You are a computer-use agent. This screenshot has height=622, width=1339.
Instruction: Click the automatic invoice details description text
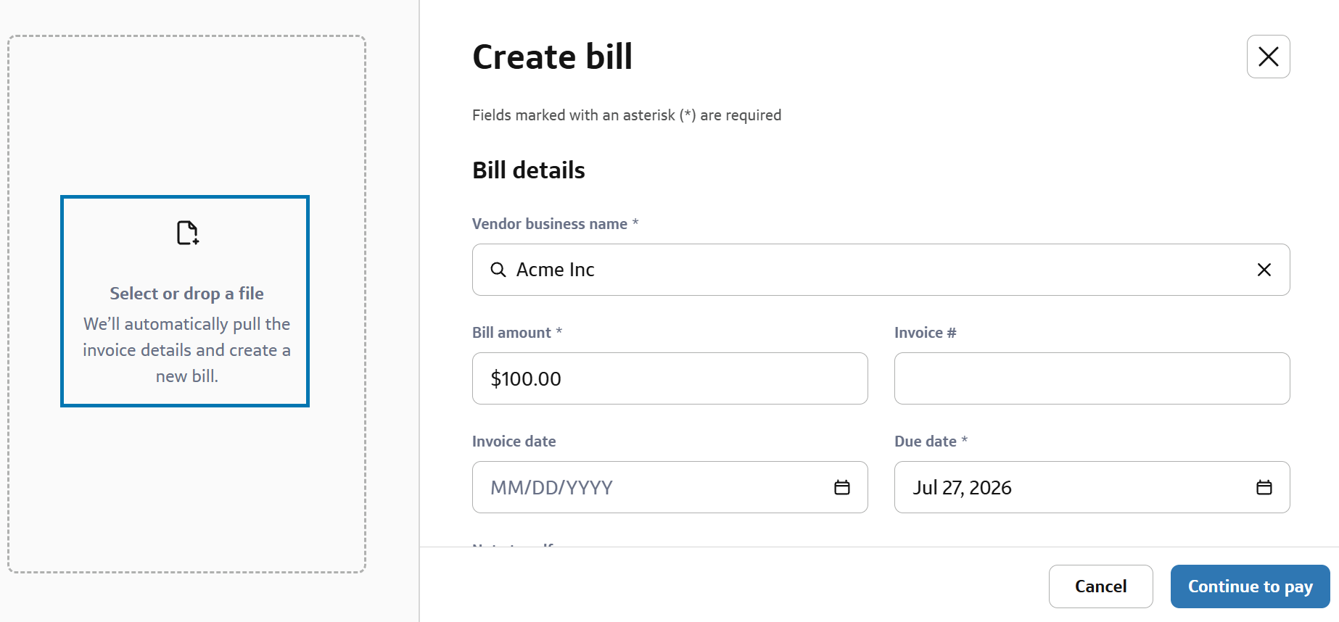coord(186,350)
